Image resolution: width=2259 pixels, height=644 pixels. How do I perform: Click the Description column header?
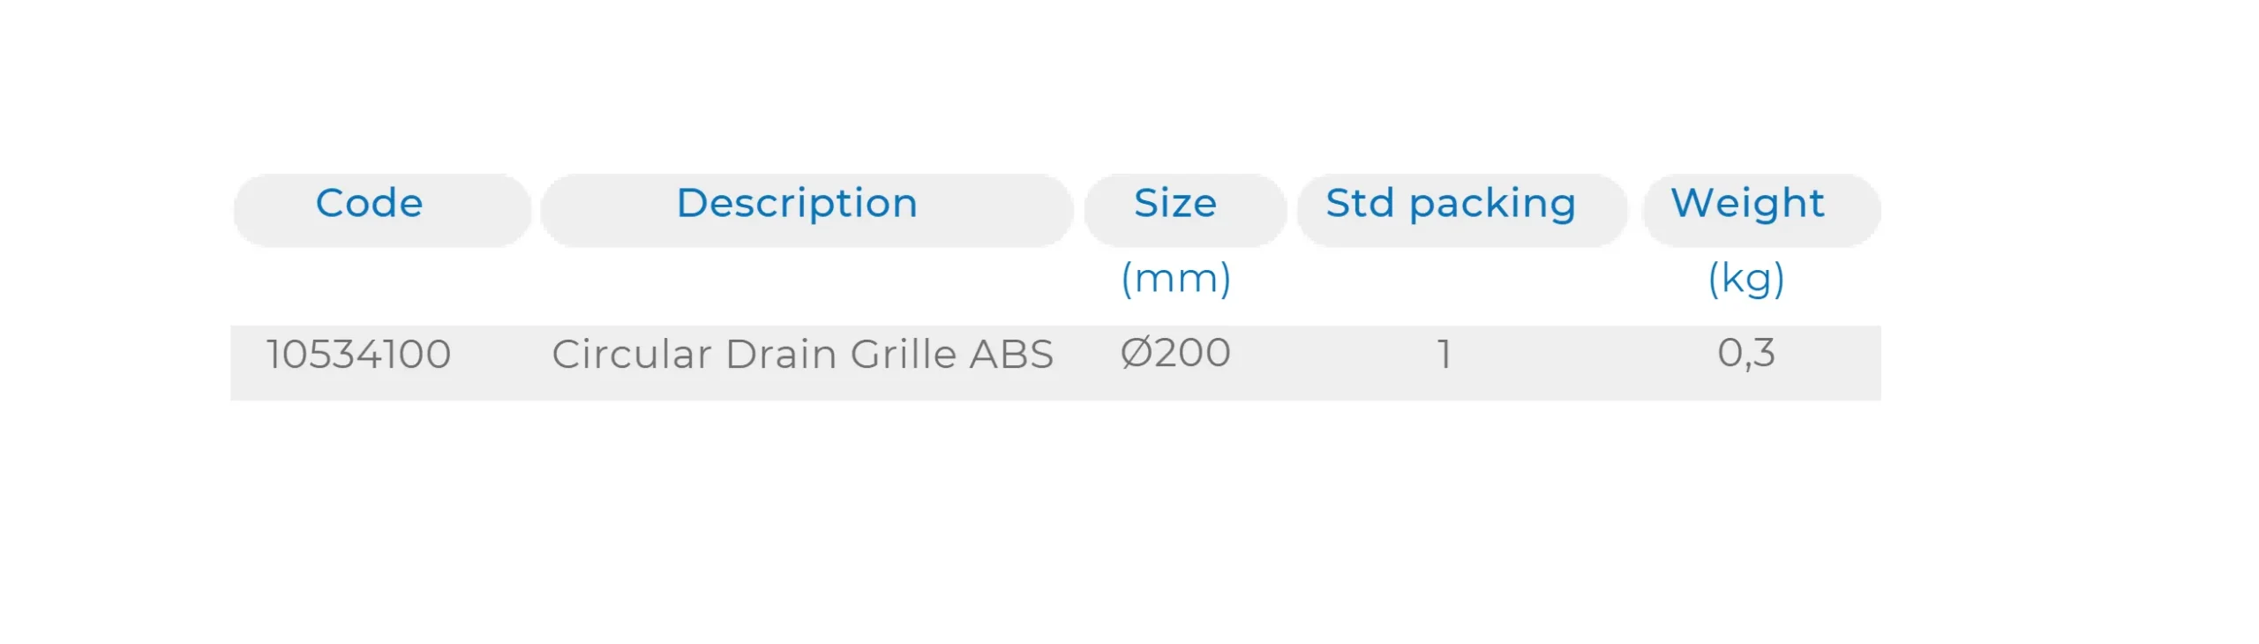pyautogui.click(x=797, y=204)
